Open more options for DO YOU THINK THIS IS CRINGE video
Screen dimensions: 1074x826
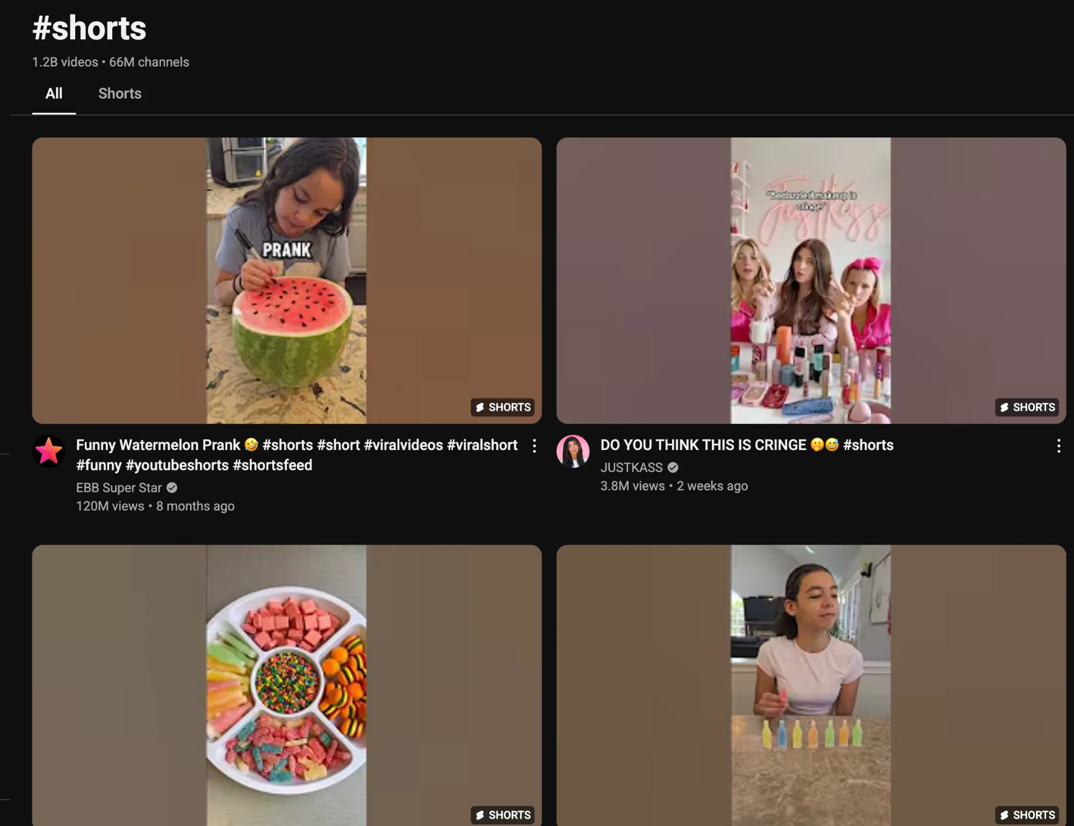[x=1058, y=446]
